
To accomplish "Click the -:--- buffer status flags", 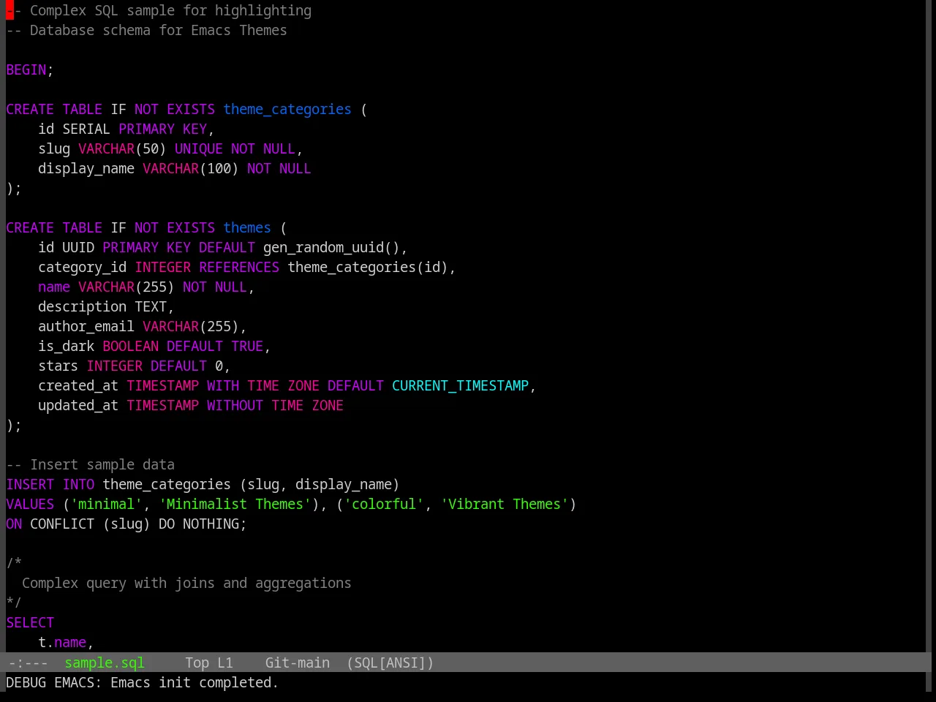I will [x=28, y=663].
